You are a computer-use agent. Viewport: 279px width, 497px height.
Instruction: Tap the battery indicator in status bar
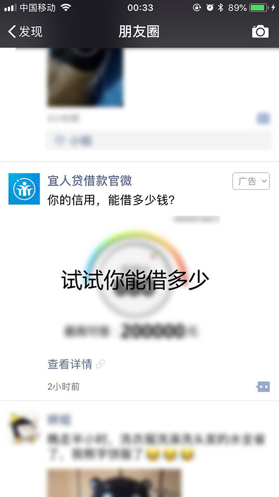coord(259,8)
